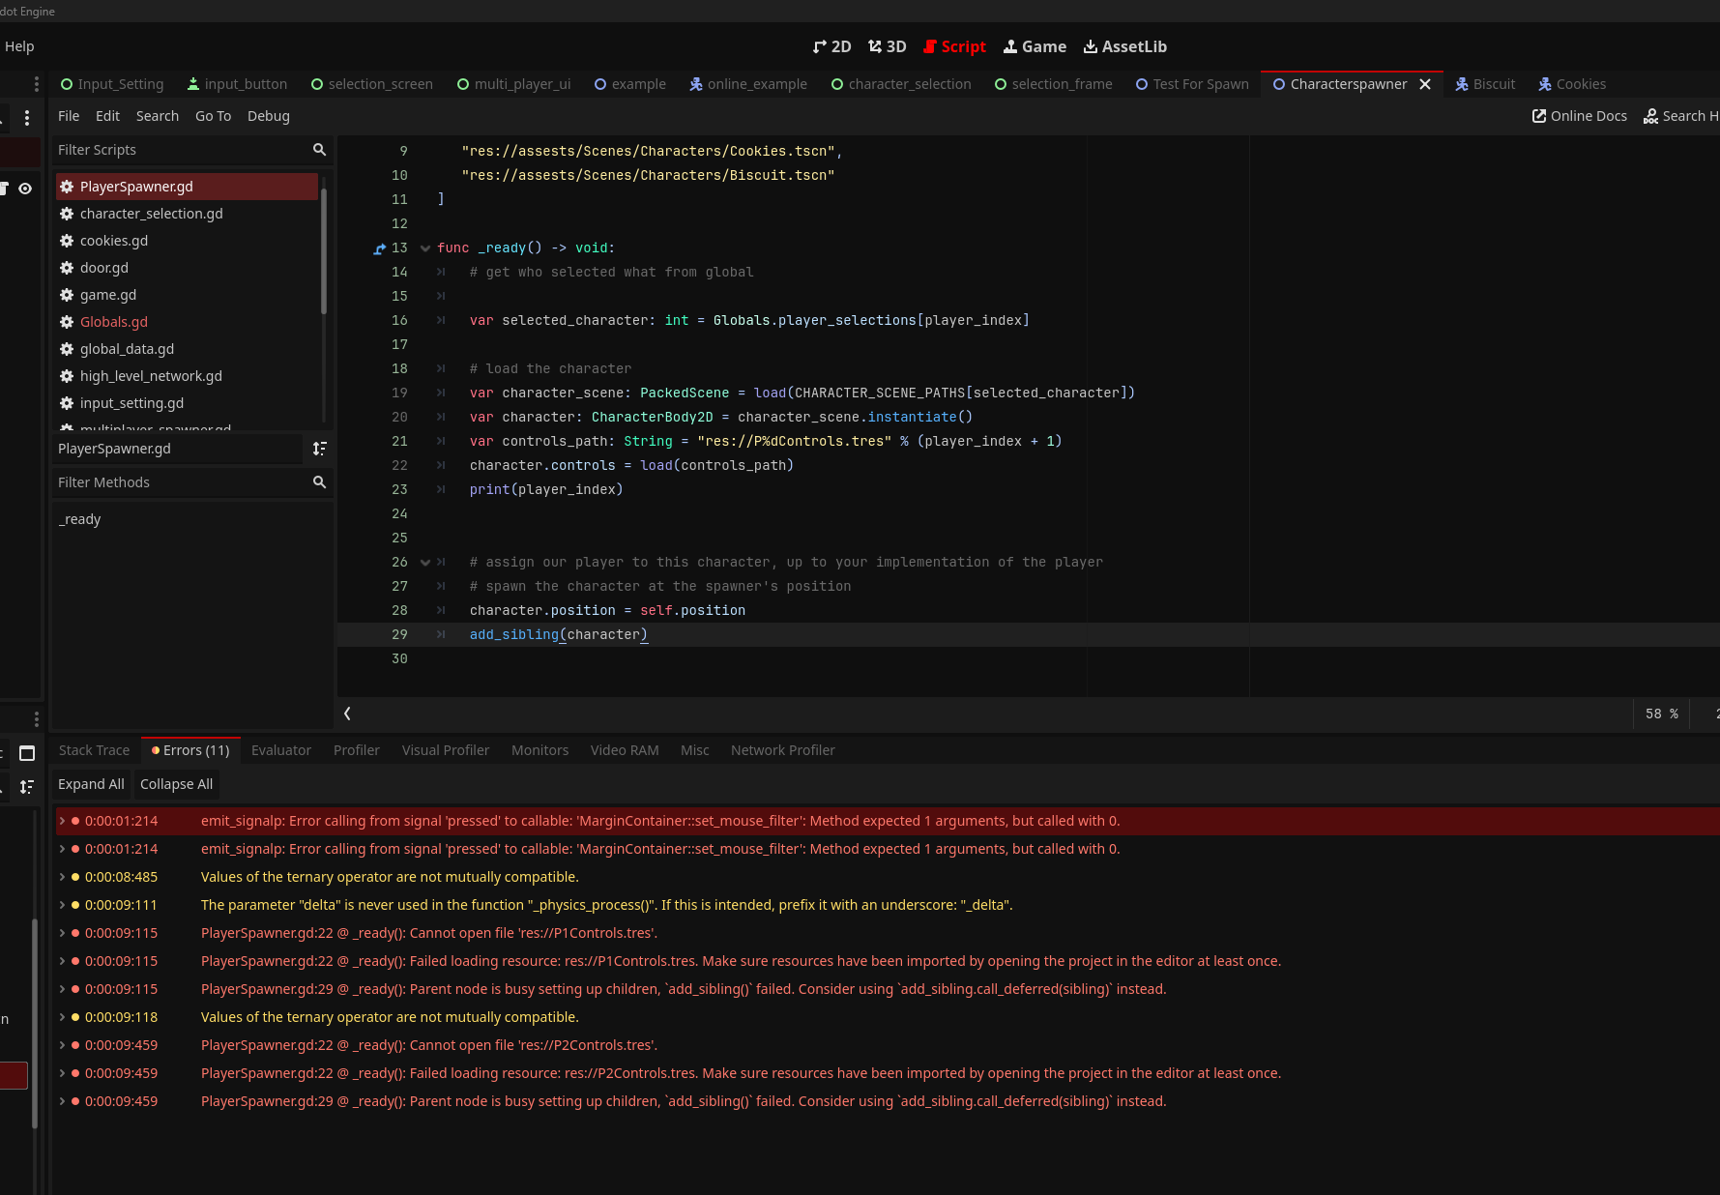Close the Characterspawner scene tab
Image resolution: width=1720 pixels, height=1195 pixels.
(1425, 84)
